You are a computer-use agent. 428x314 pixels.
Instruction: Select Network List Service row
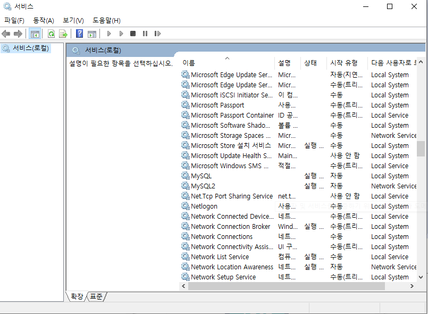click(298, 257)
